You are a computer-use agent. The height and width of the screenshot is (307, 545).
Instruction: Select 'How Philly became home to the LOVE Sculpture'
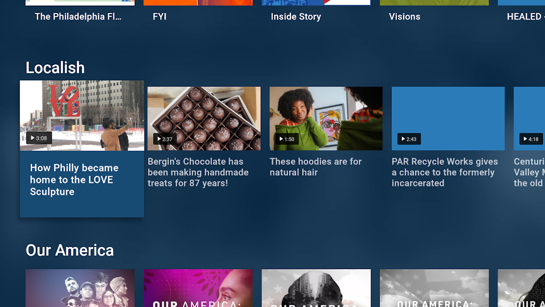[x=75, y=179]
